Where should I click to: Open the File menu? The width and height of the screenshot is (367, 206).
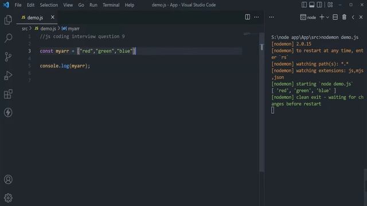click(x=18, y=5)
